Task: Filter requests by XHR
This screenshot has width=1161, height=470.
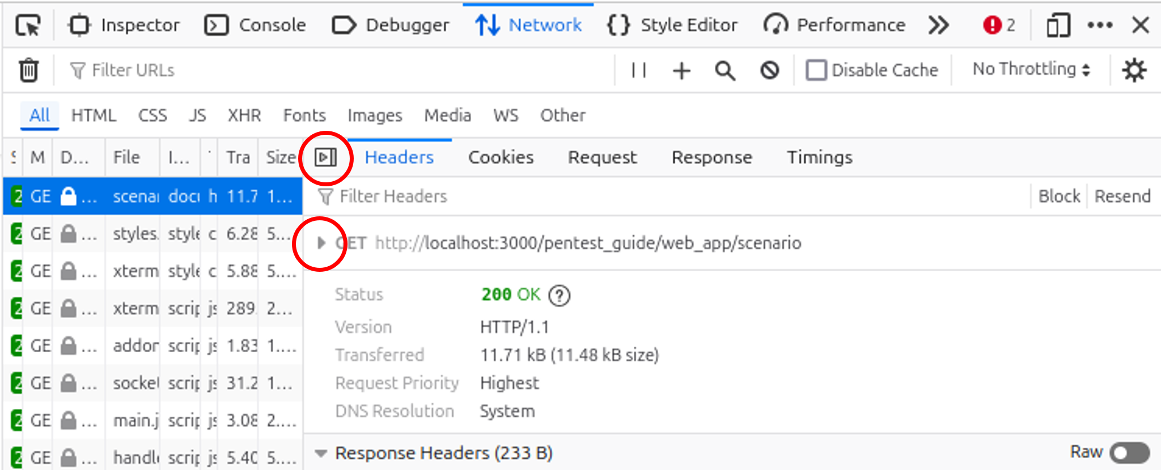Action: click(x=244, y=115)
